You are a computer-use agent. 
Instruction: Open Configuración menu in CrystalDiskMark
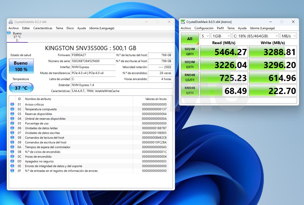(204, 28)
